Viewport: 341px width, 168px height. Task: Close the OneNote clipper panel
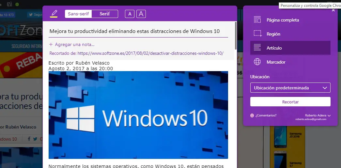point(333,10)
